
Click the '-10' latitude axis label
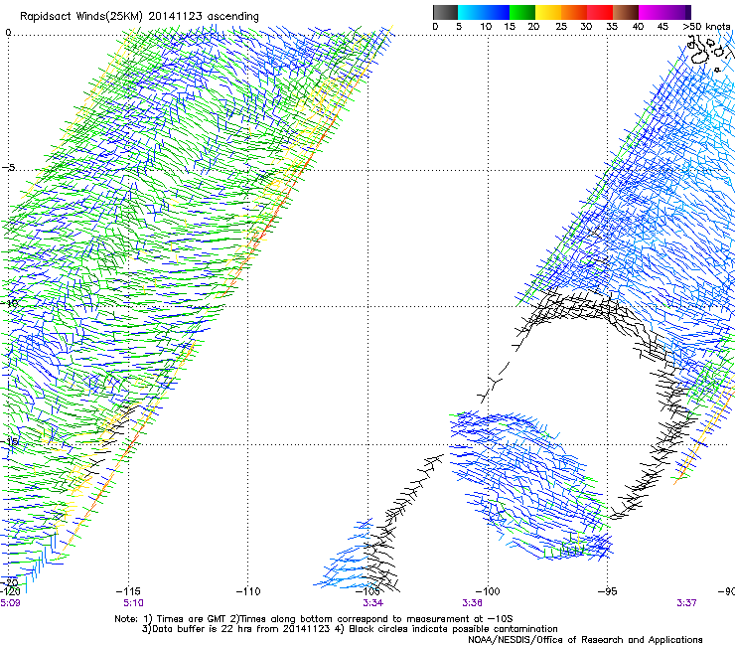(9, 303)
